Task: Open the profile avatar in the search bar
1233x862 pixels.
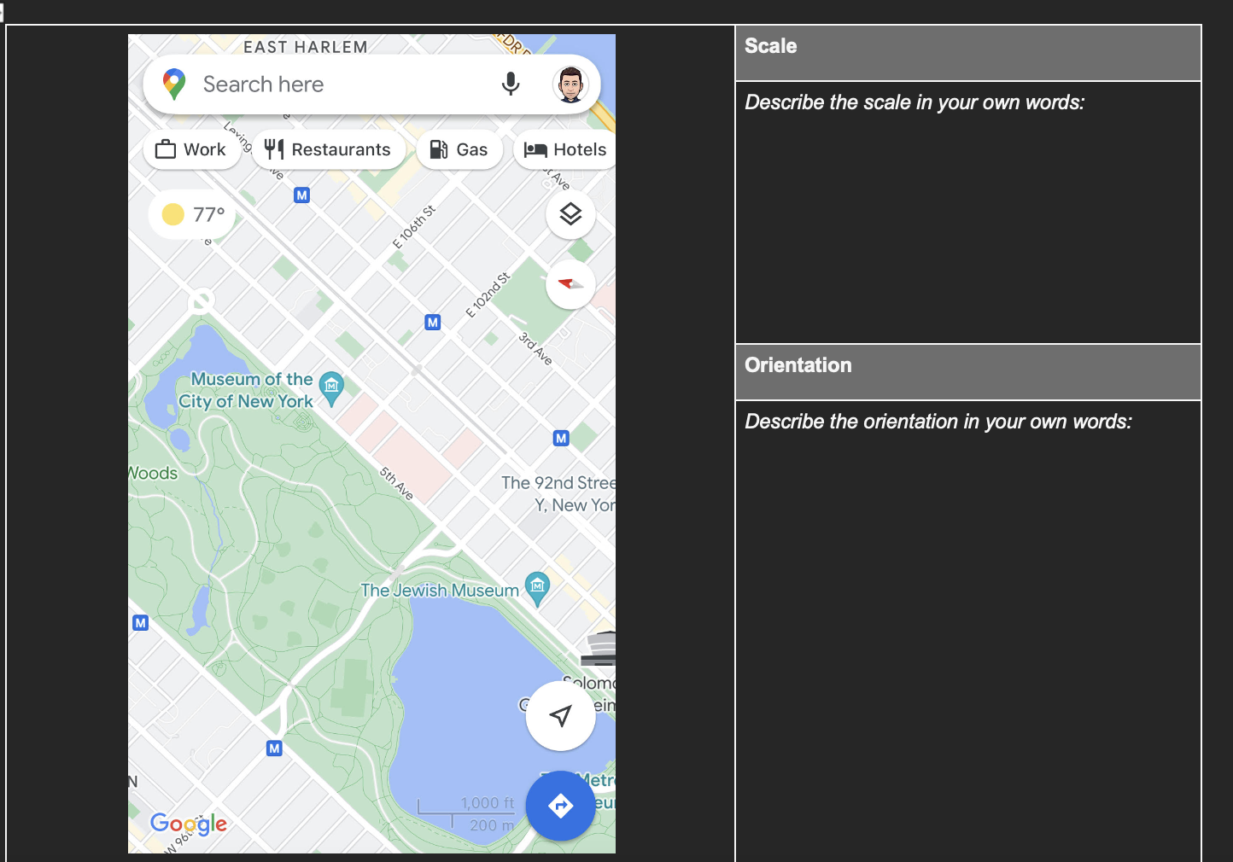Action: click(x=570, y=84)
